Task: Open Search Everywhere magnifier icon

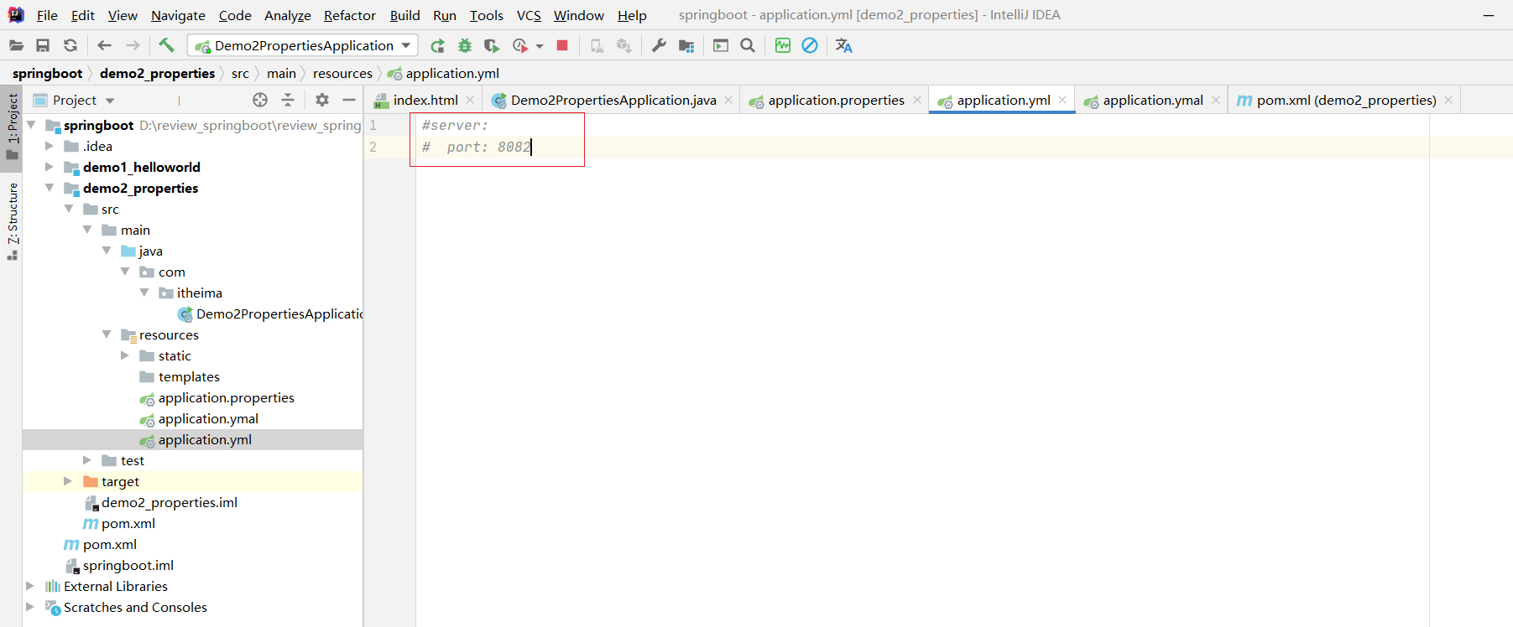Action: 748,45
